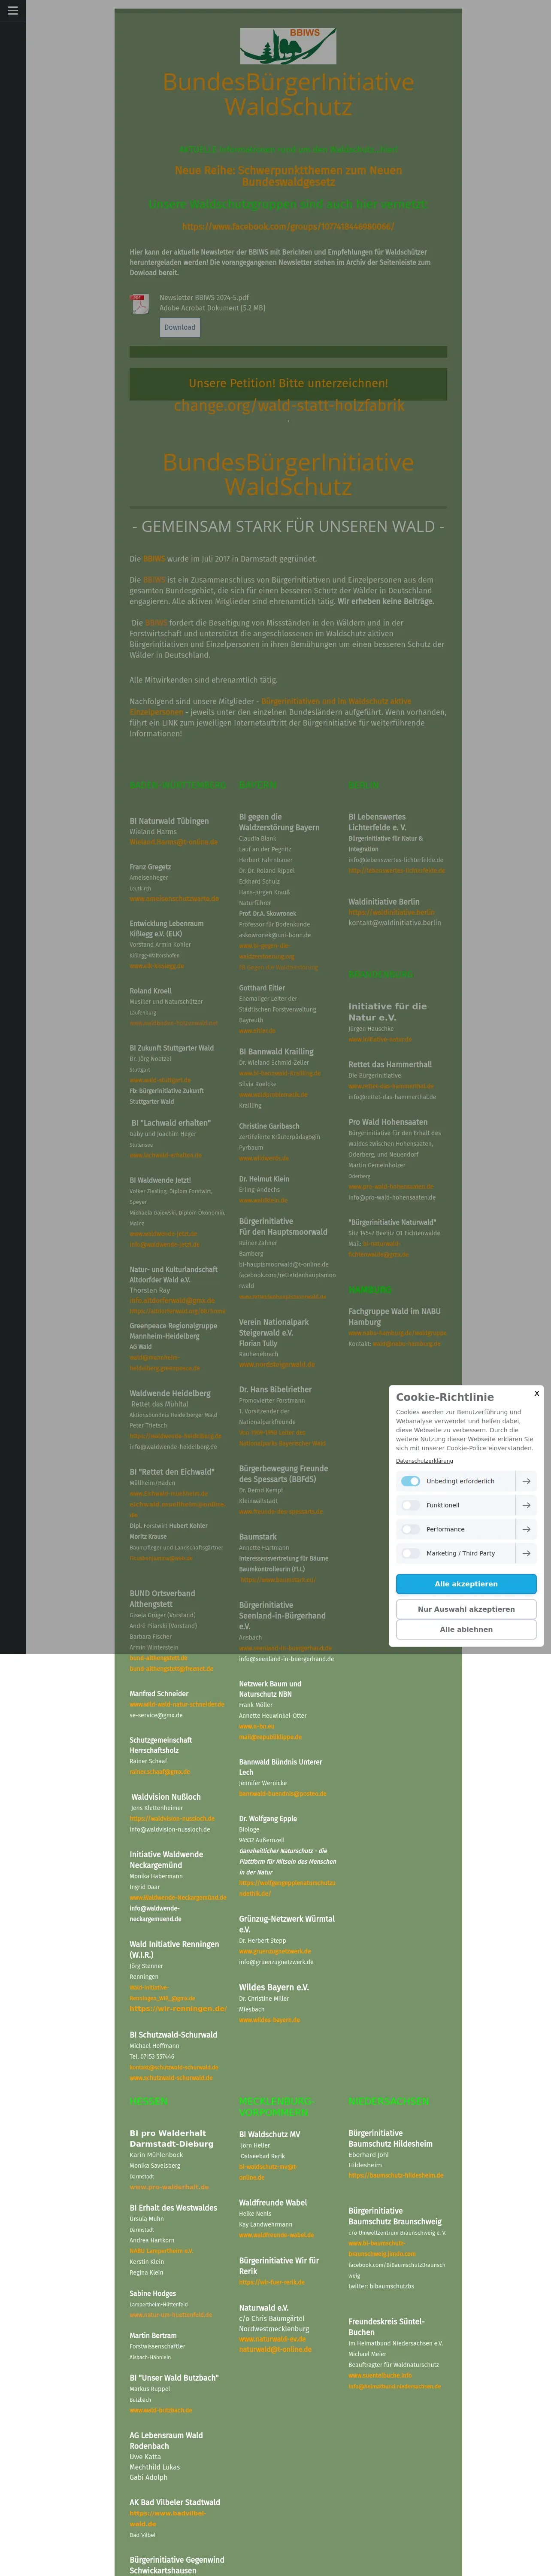
Task: Open www.waldproblematik.de link
Action: point(273,1095)
